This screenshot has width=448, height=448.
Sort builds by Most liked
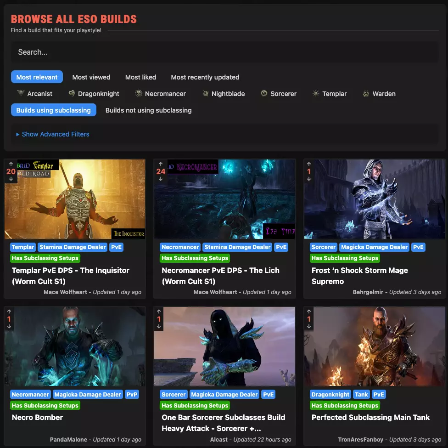[x=140, y=77]
